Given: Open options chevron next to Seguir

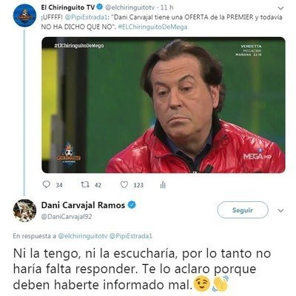Looking at the screenshot, I should tap(280, 211).
